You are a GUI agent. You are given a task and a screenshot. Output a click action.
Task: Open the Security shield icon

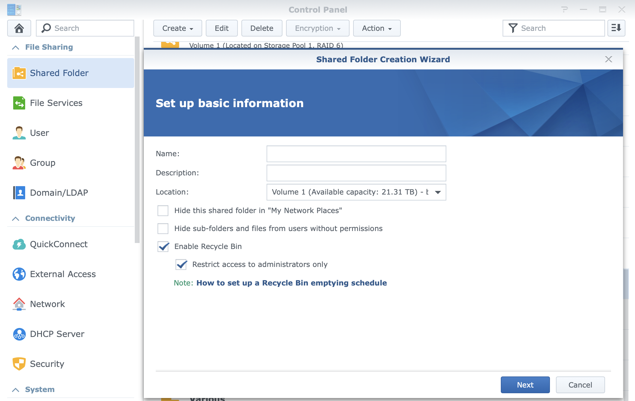[x=19, y=364]
